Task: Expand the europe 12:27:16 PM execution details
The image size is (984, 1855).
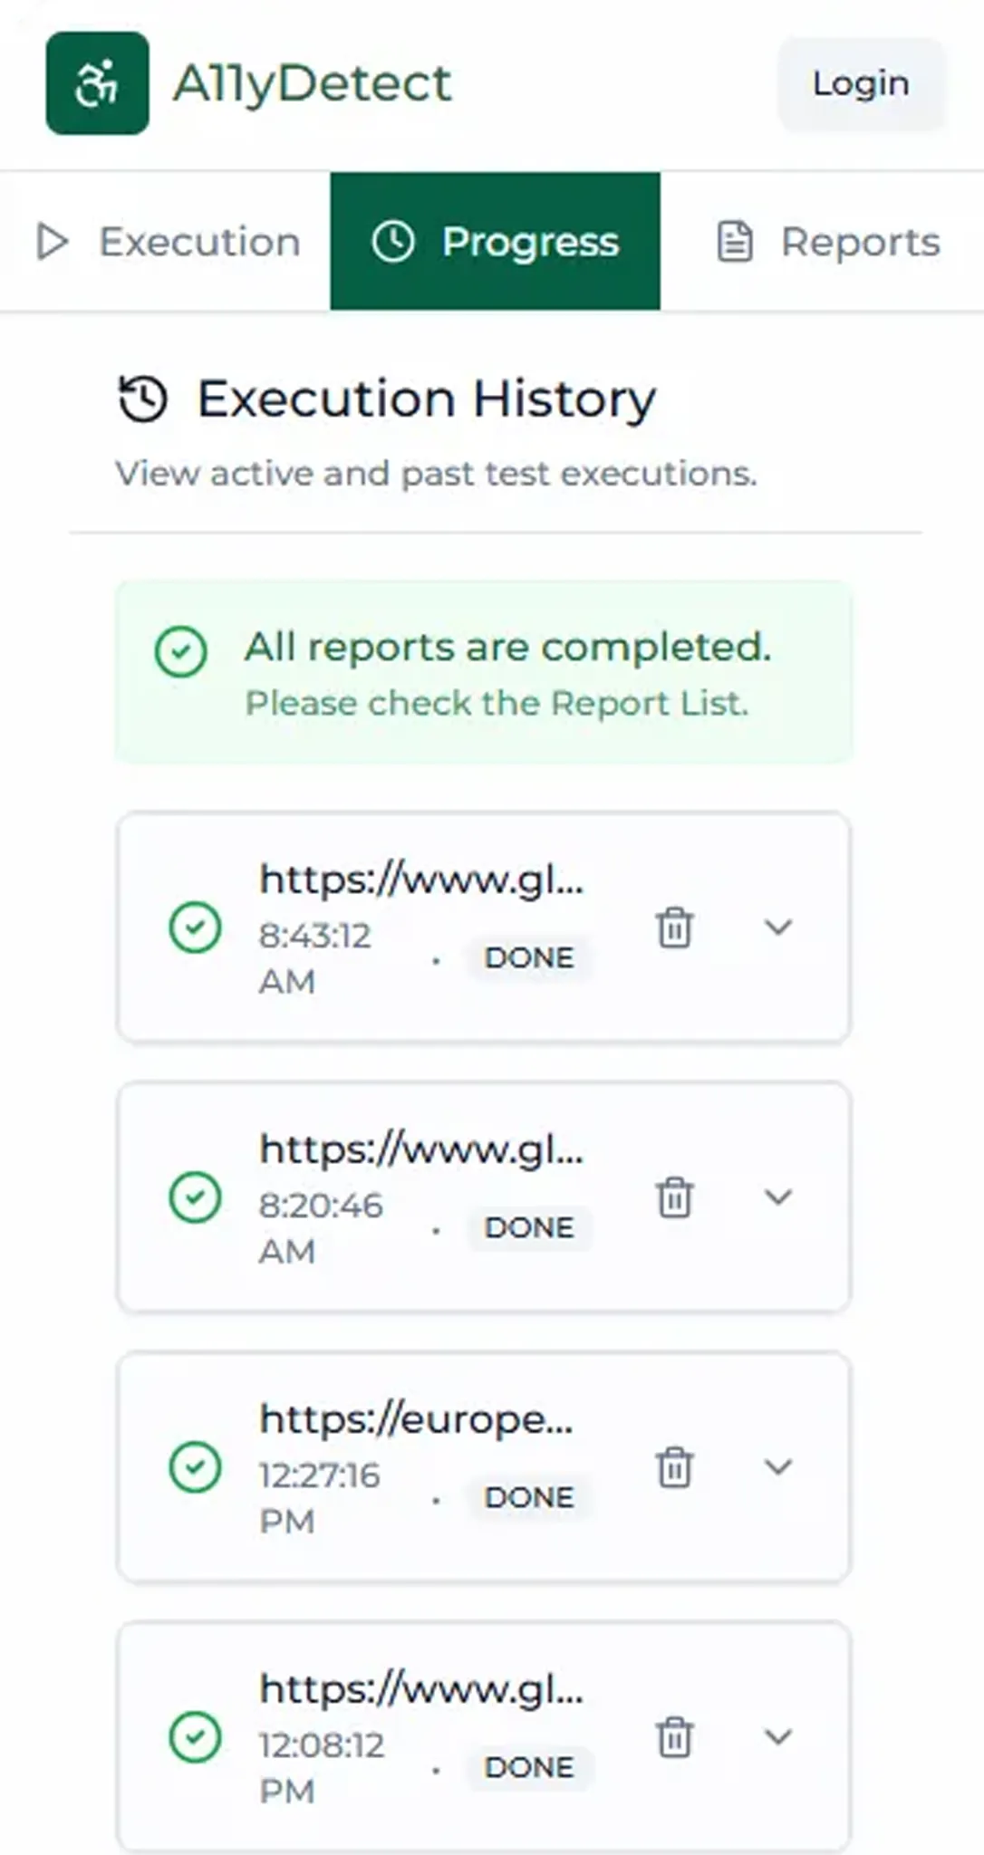Action: point(778,1467)
